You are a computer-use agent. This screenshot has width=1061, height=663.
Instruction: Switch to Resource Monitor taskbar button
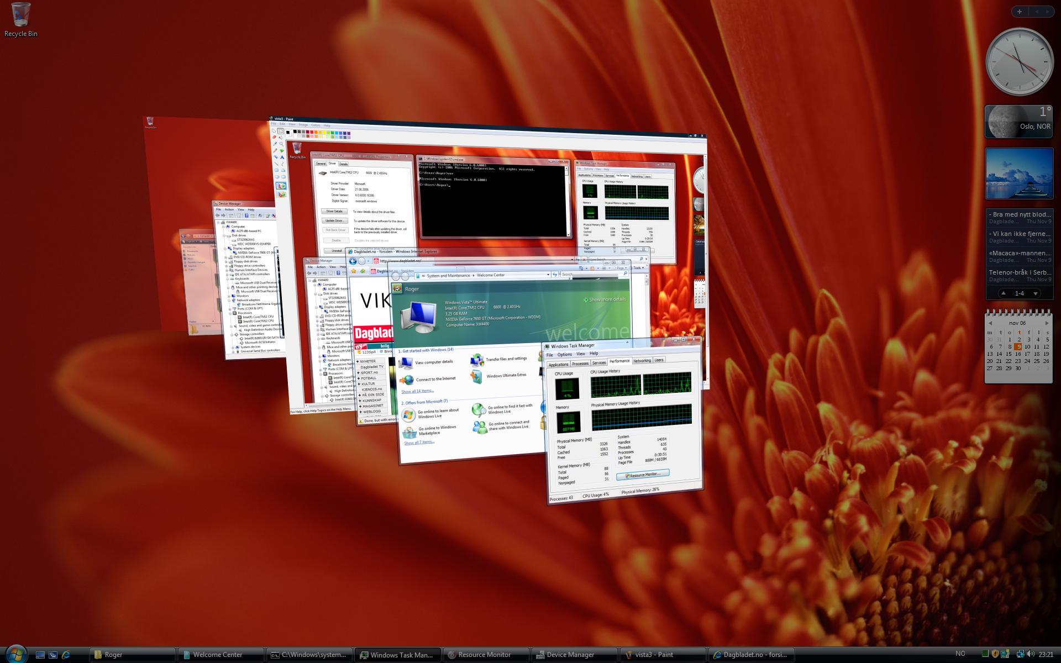(x=486, y=655)
